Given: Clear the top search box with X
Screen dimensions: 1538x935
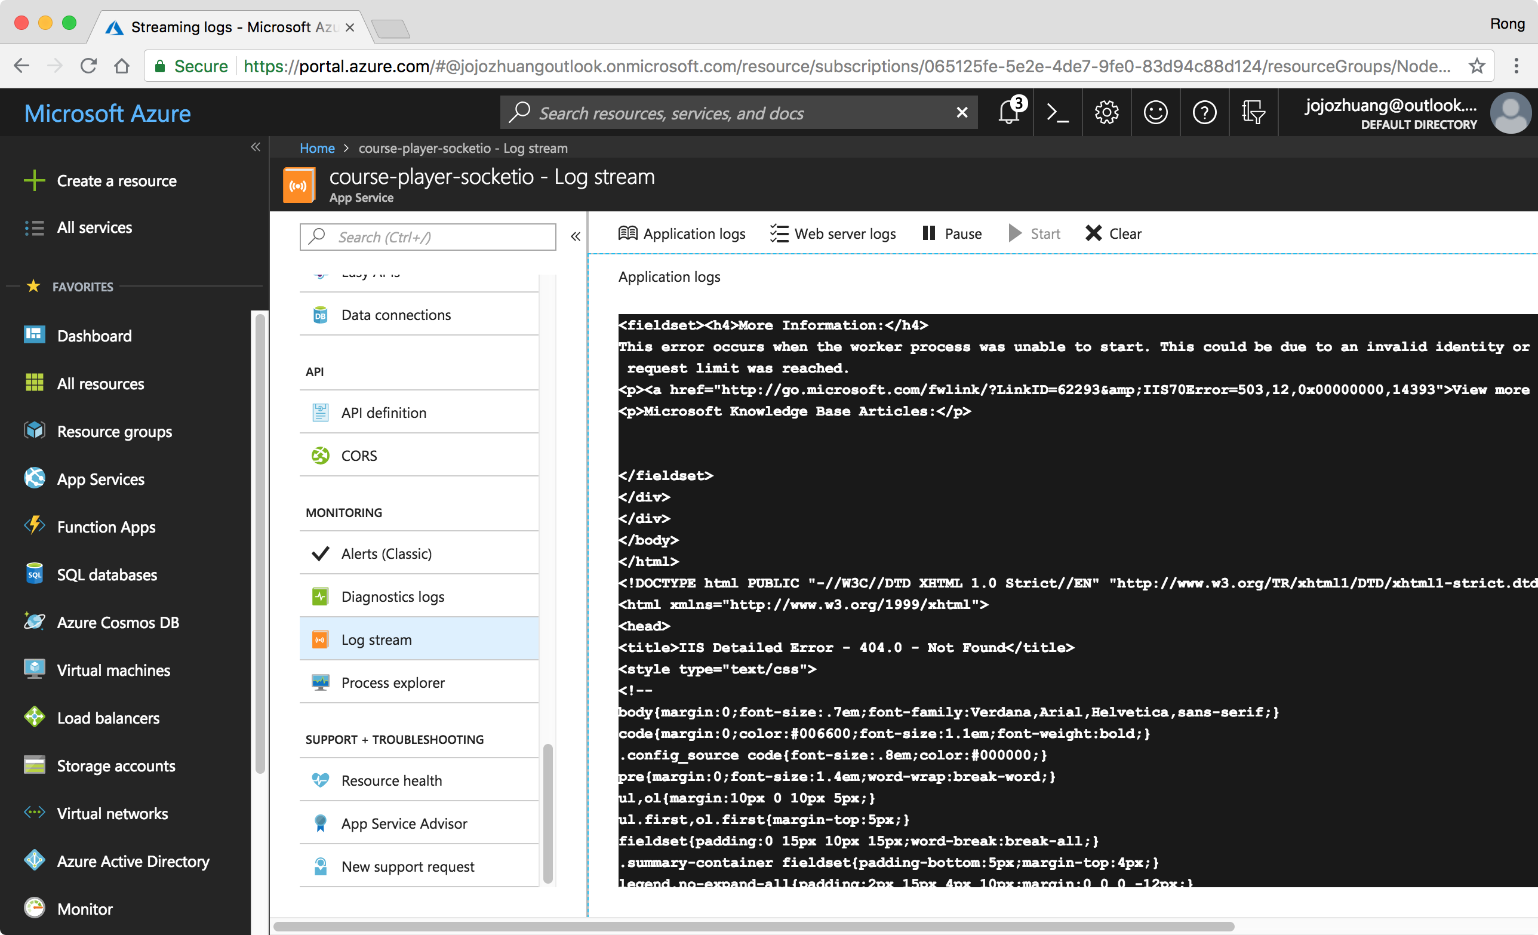Looking at the screenshot, I should [962, 112].
